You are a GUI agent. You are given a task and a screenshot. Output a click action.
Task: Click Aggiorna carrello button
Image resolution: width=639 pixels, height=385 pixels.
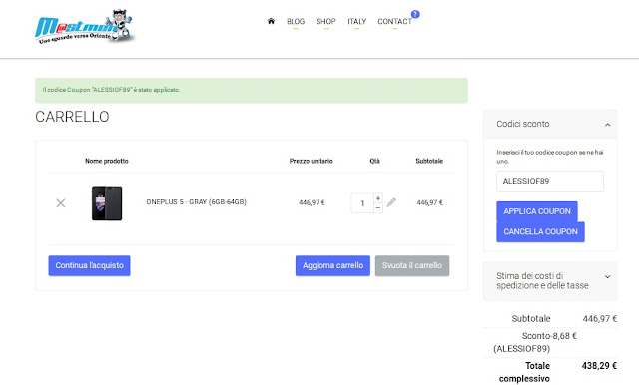pos(332,265)
